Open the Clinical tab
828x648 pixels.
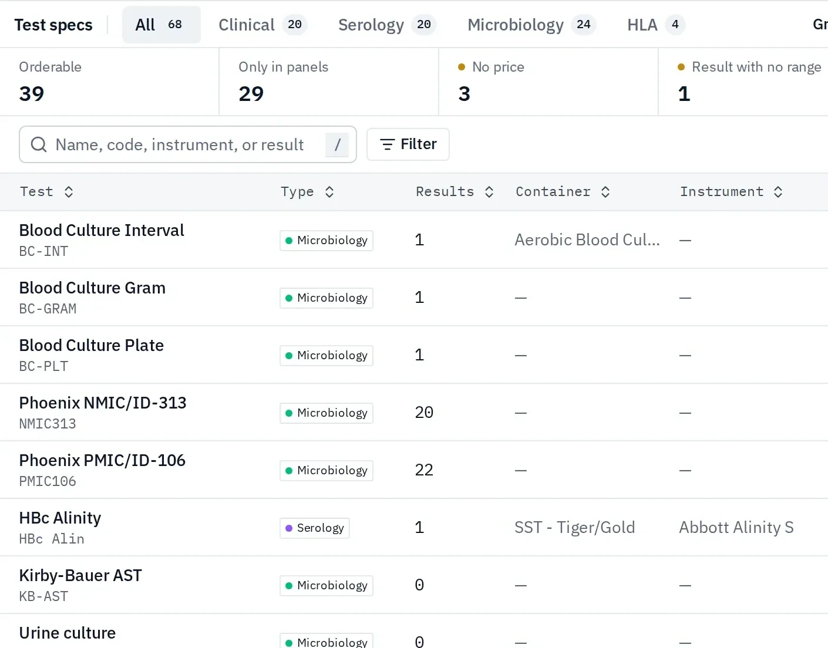click(262, 25)
